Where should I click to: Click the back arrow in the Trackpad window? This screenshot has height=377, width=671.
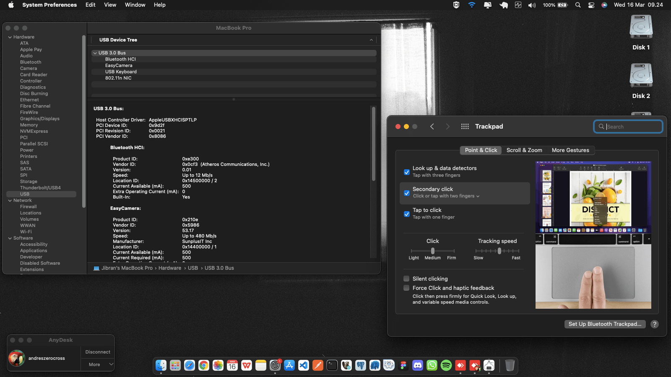point(432,126)
